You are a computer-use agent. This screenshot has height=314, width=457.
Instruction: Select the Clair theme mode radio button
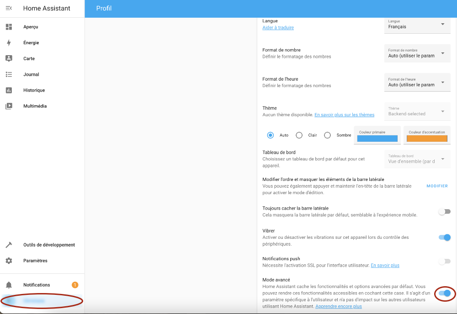click(x=299, y=135)
